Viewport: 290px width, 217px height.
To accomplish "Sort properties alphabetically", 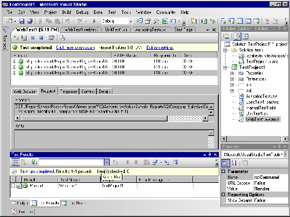I will tap(234, 163).
